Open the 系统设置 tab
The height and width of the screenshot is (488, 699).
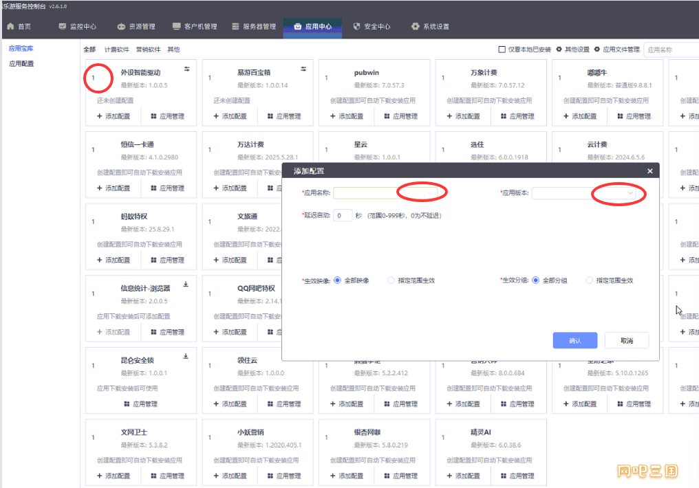point(430,27)
